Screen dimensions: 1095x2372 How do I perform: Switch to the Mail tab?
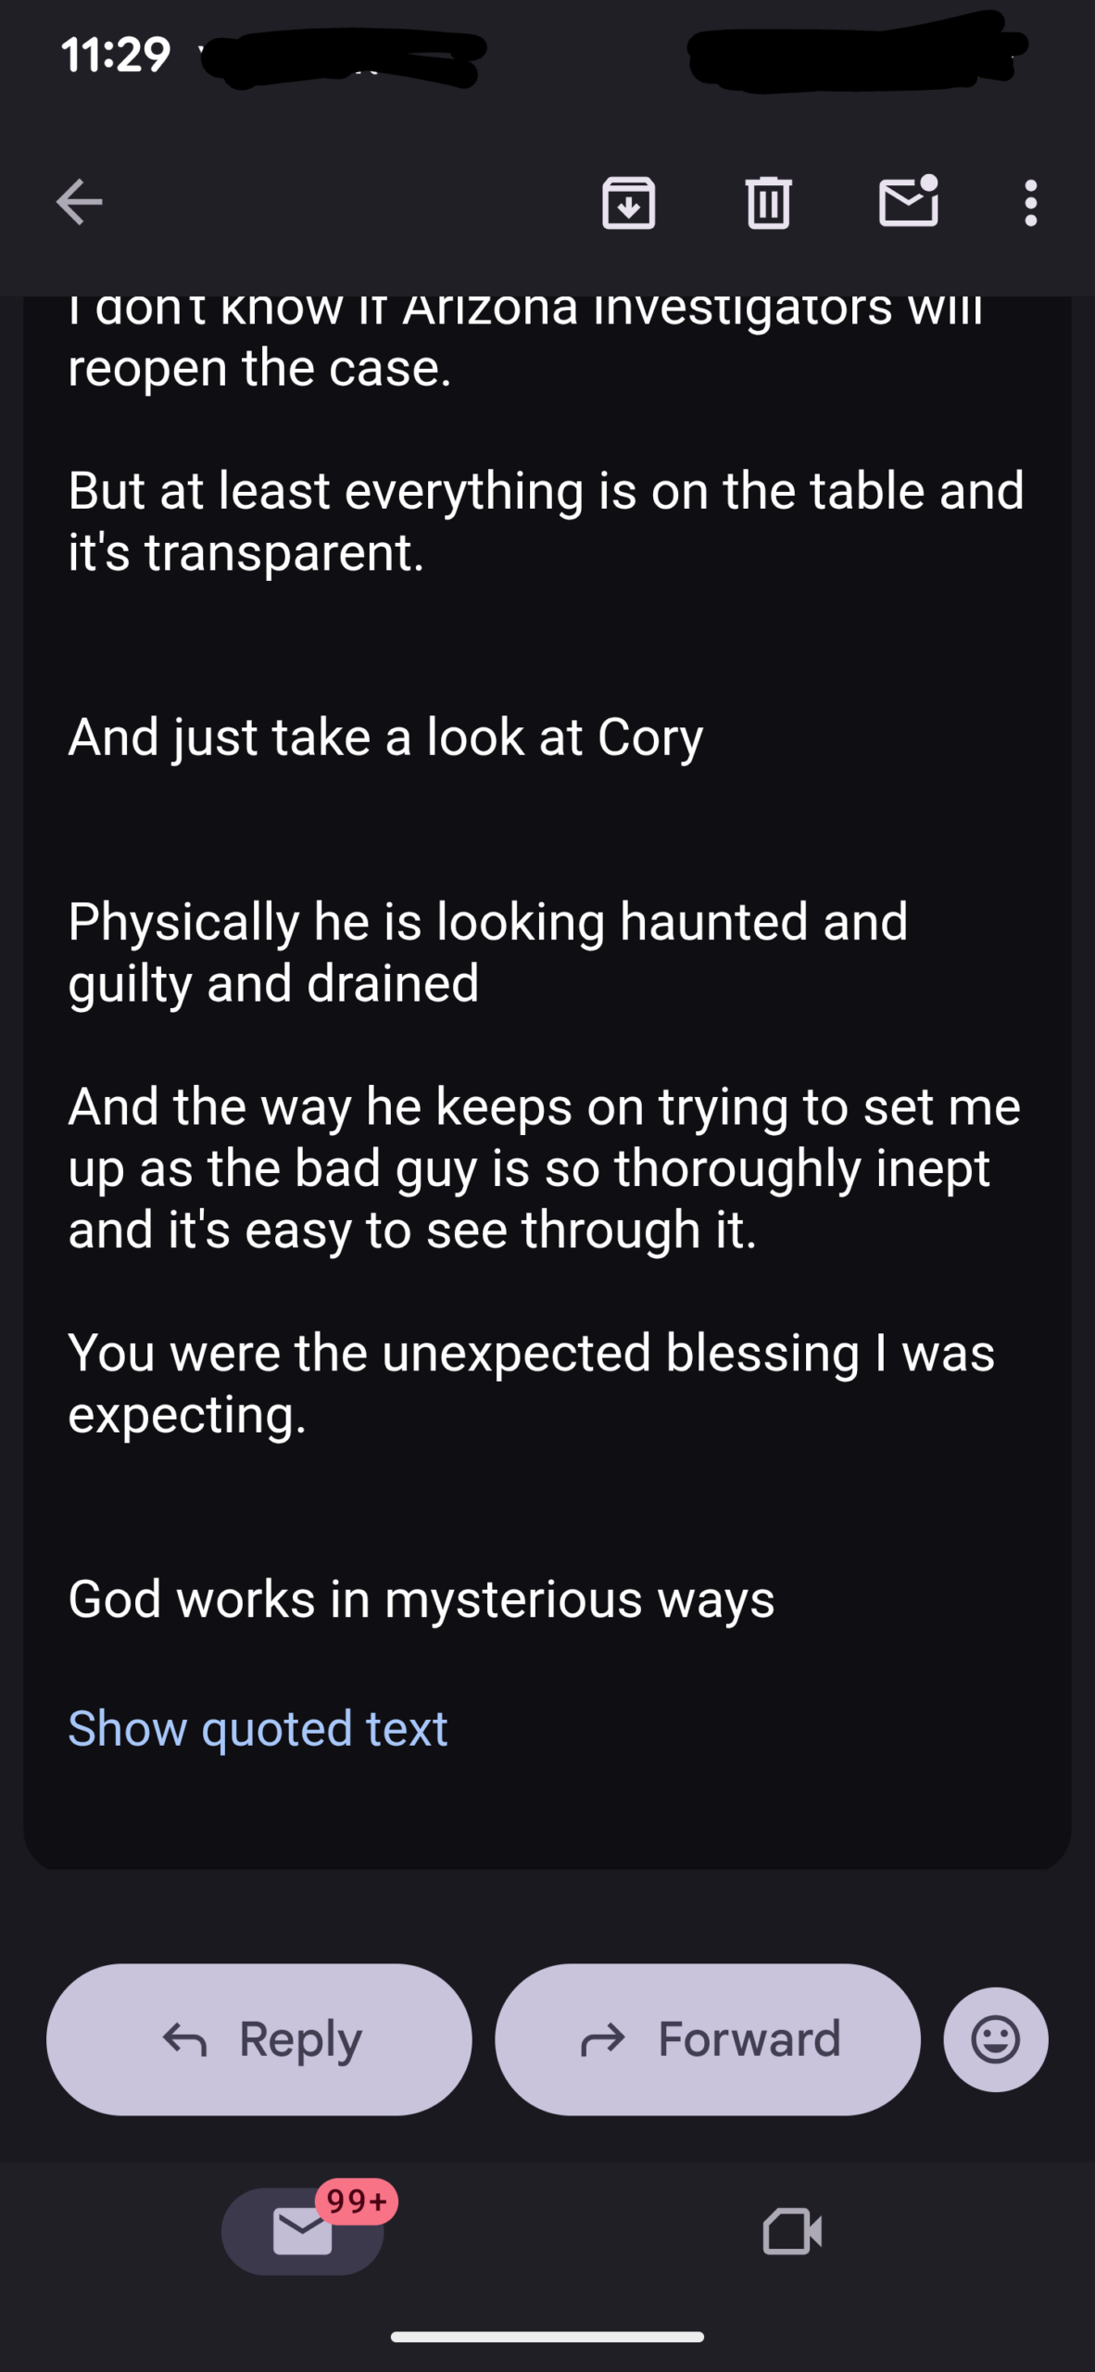pos(302,2231)
